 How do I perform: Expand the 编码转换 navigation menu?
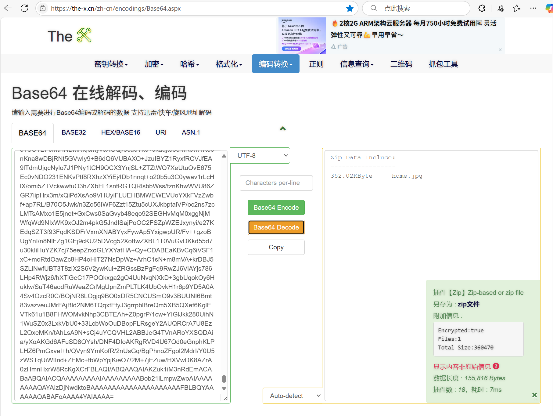(275, 64)
